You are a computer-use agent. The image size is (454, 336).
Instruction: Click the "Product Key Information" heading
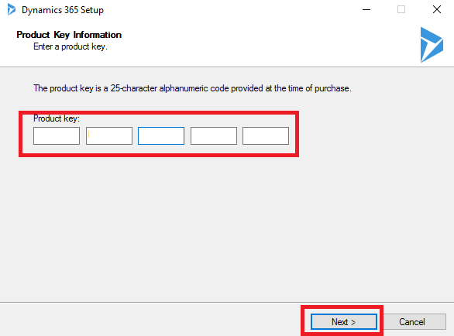[69, 35]
